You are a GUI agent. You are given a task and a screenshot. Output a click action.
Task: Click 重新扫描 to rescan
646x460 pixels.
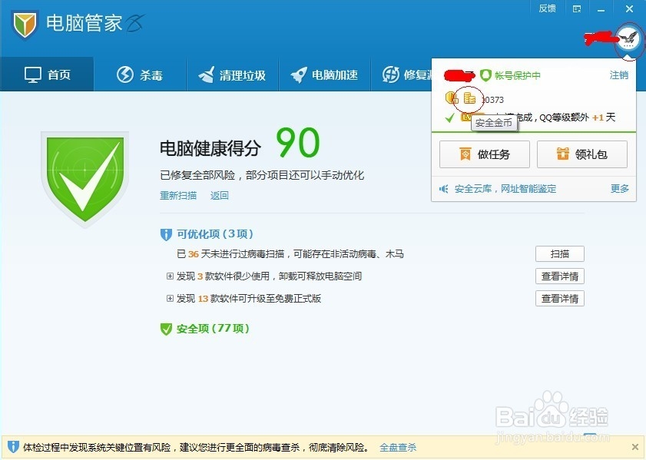tap(178, 195)
